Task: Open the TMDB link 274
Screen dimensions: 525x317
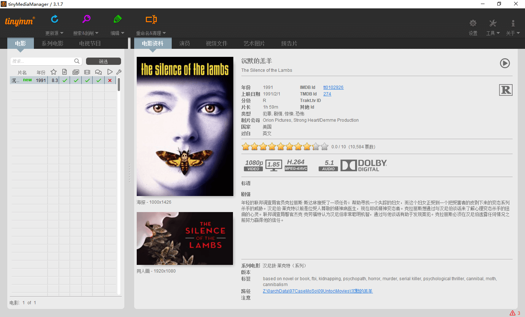Action: click(x=327, y=94)
